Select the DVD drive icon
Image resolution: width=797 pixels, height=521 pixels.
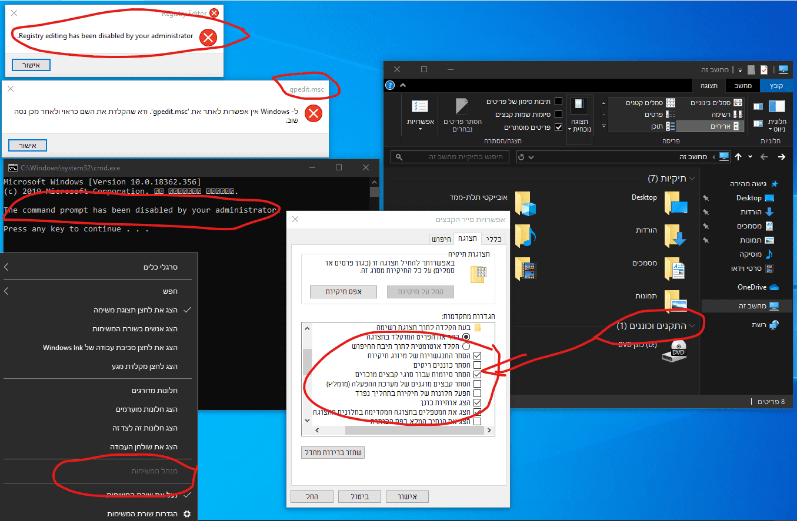click(675, 351)
